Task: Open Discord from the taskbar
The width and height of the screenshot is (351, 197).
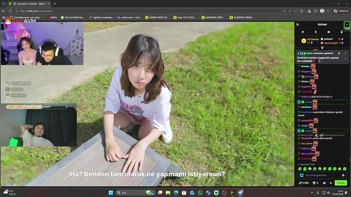Action: 240,193
